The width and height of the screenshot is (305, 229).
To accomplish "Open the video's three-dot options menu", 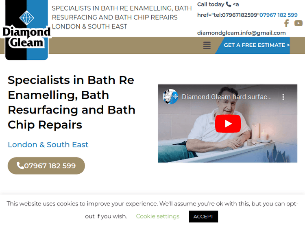I will coord(283,97).
